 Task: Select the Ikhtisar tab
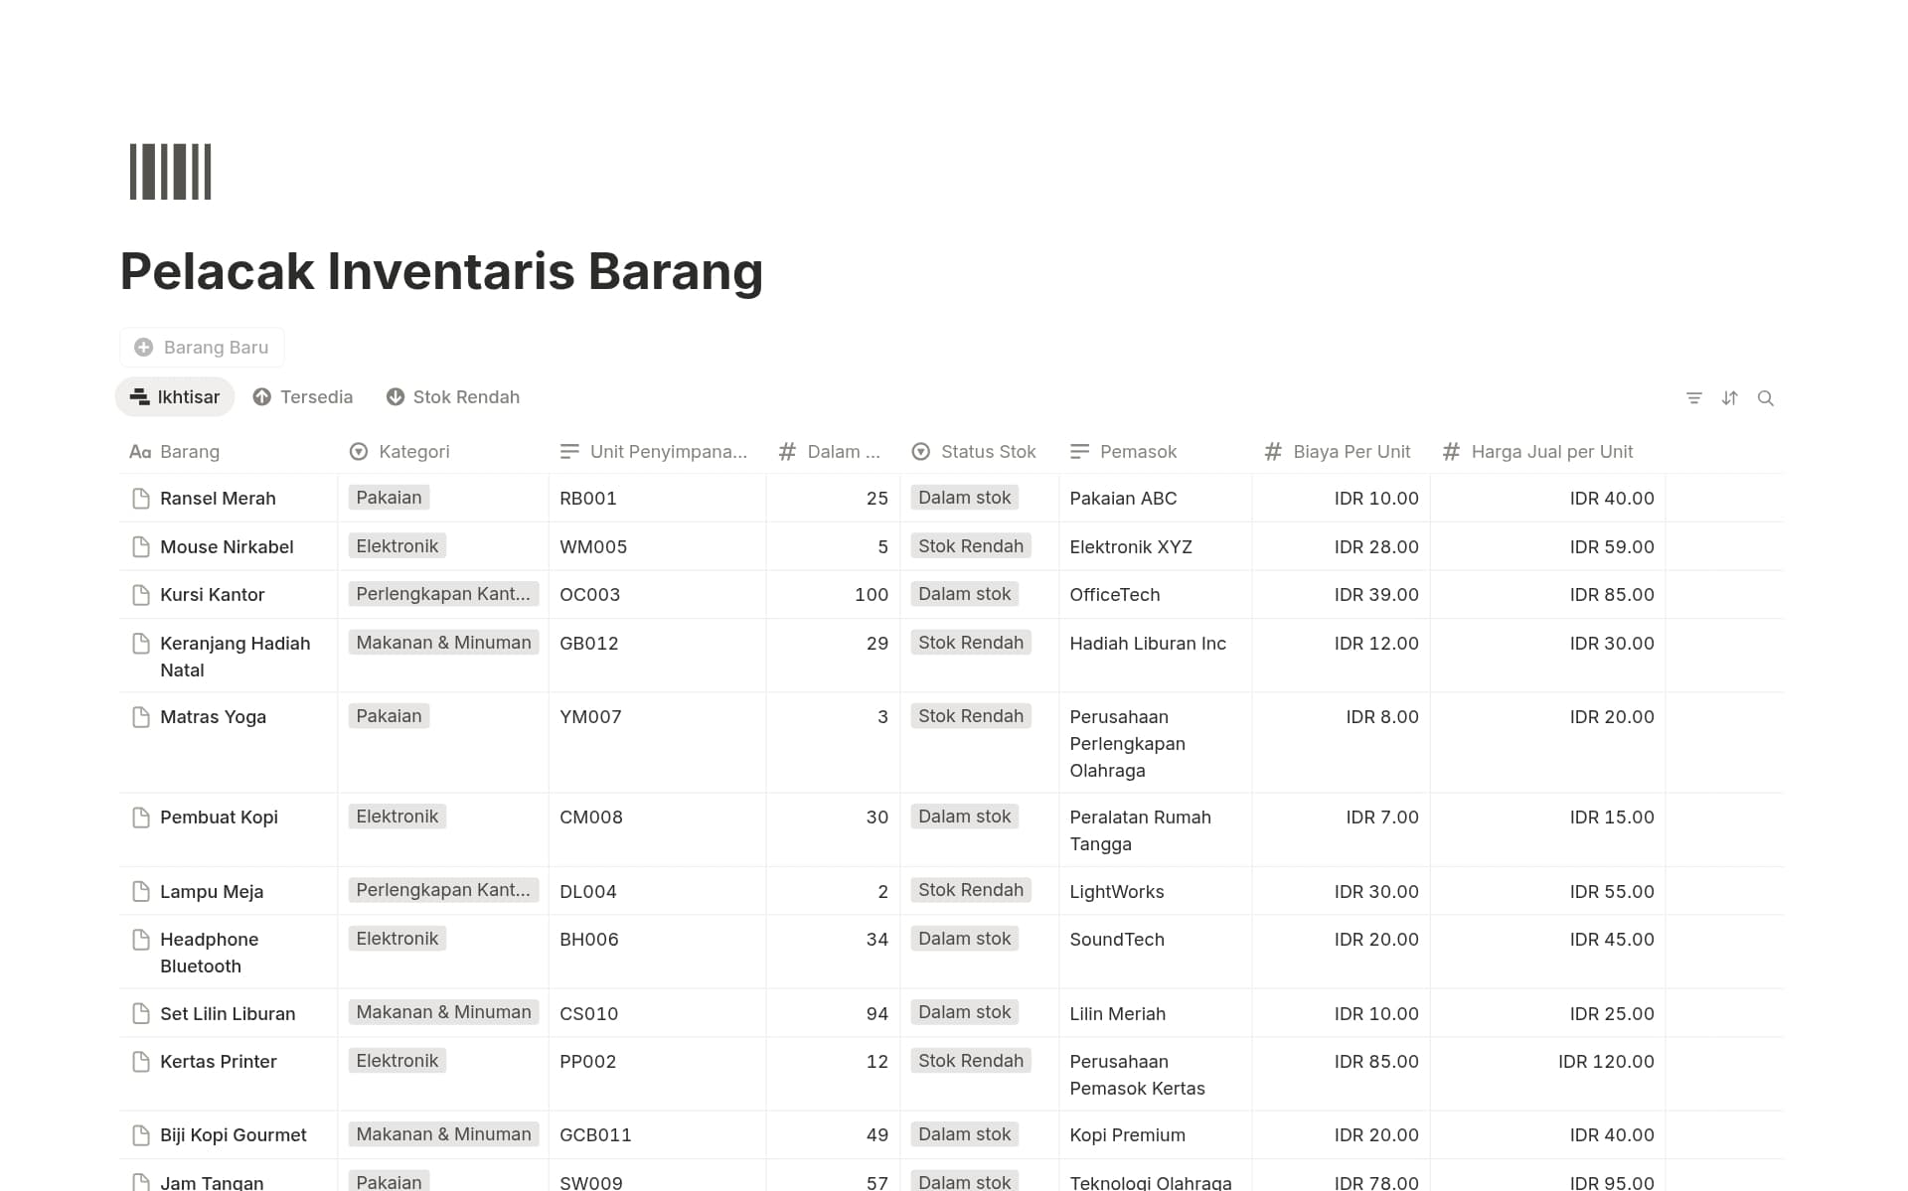click(x=175, y=397)
